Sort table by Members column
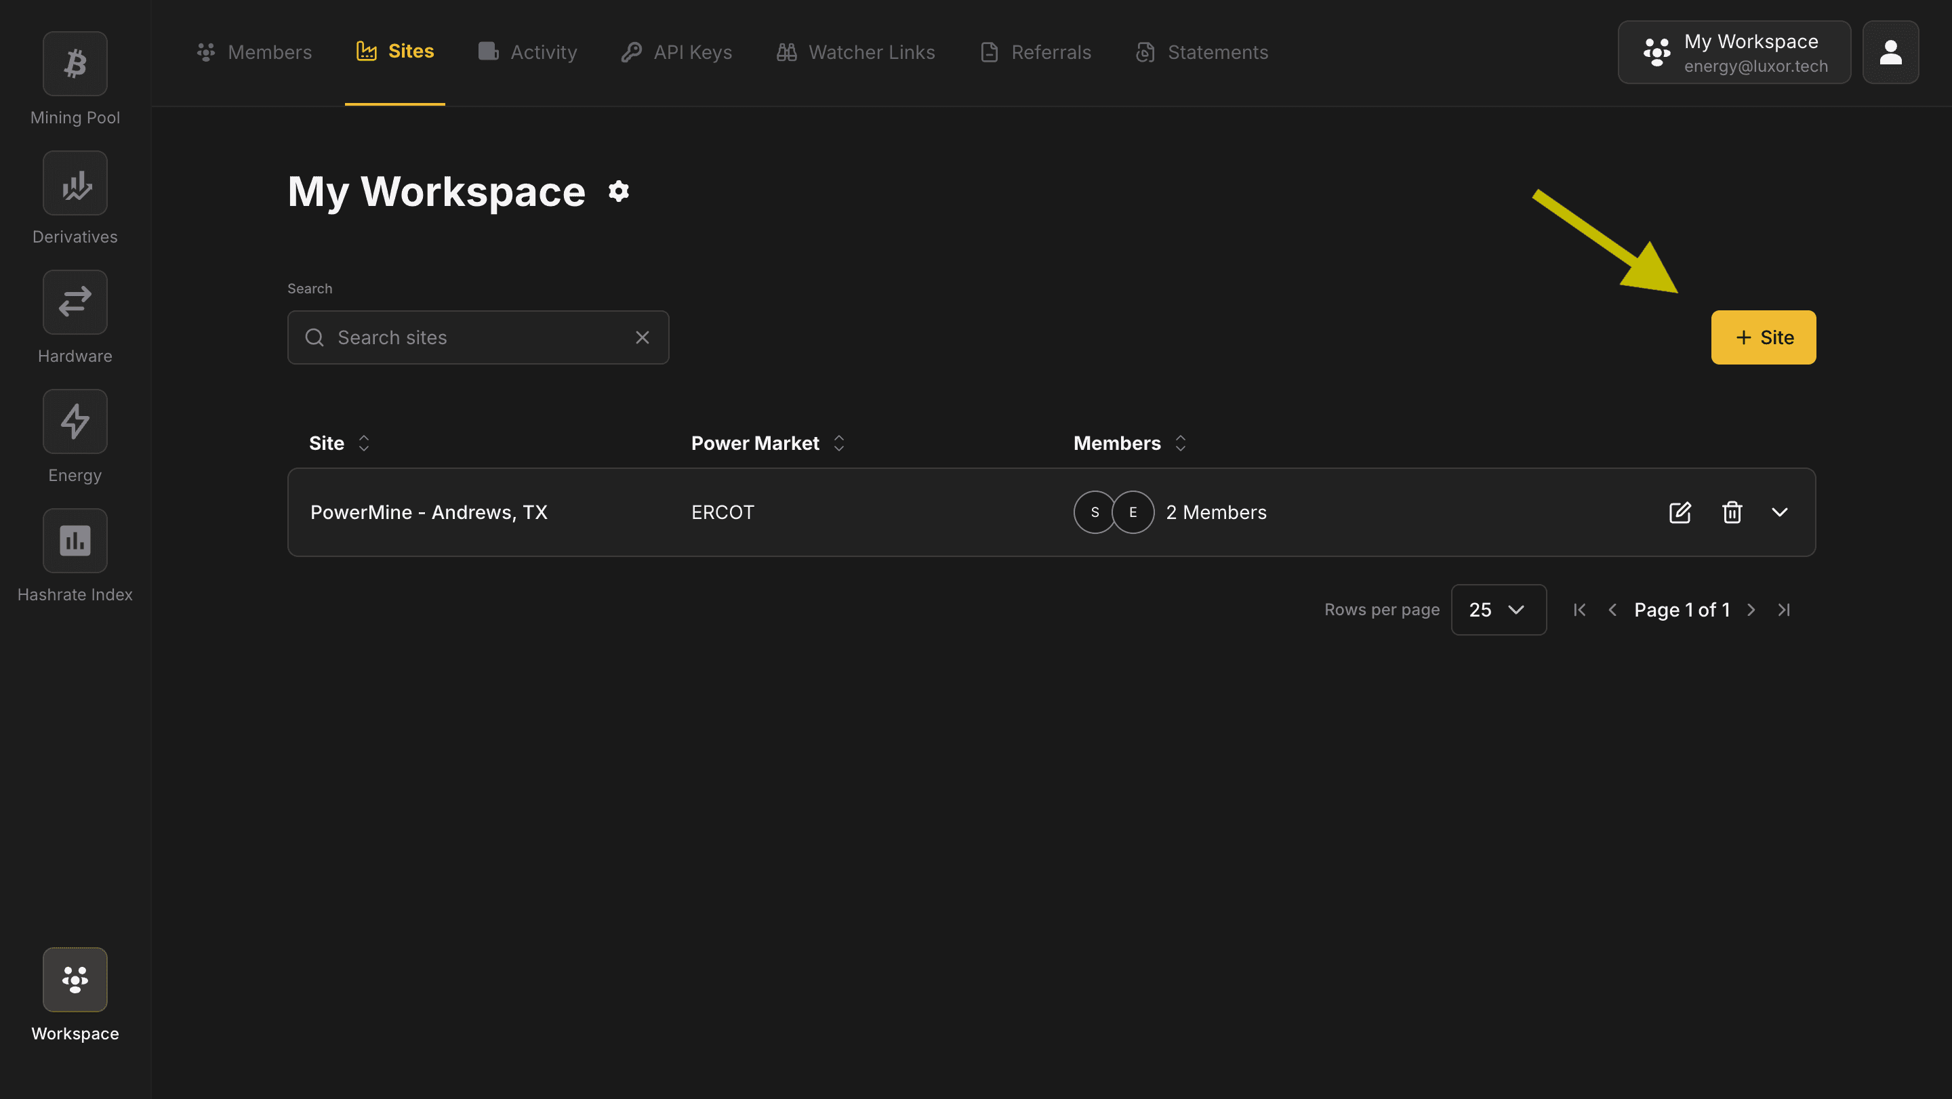Screen dimensions: 1952x1099 point(1180,443)
